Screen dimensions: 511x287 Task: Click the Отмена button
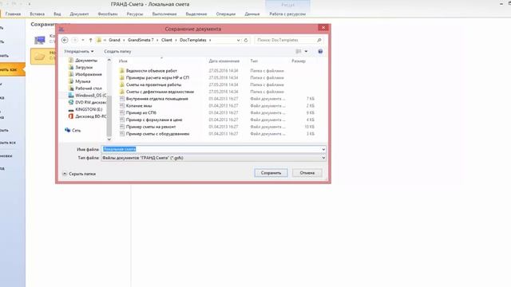click(x=307, y=173)
